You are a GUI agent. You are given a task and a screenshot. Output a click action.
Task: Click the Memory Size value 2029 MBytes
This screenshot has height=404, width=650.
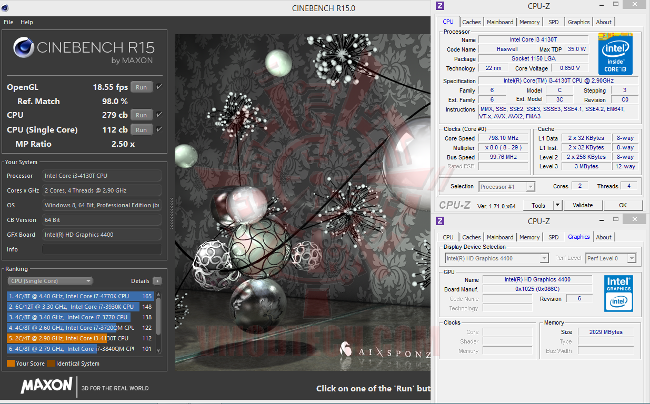[x=606, y=332]
